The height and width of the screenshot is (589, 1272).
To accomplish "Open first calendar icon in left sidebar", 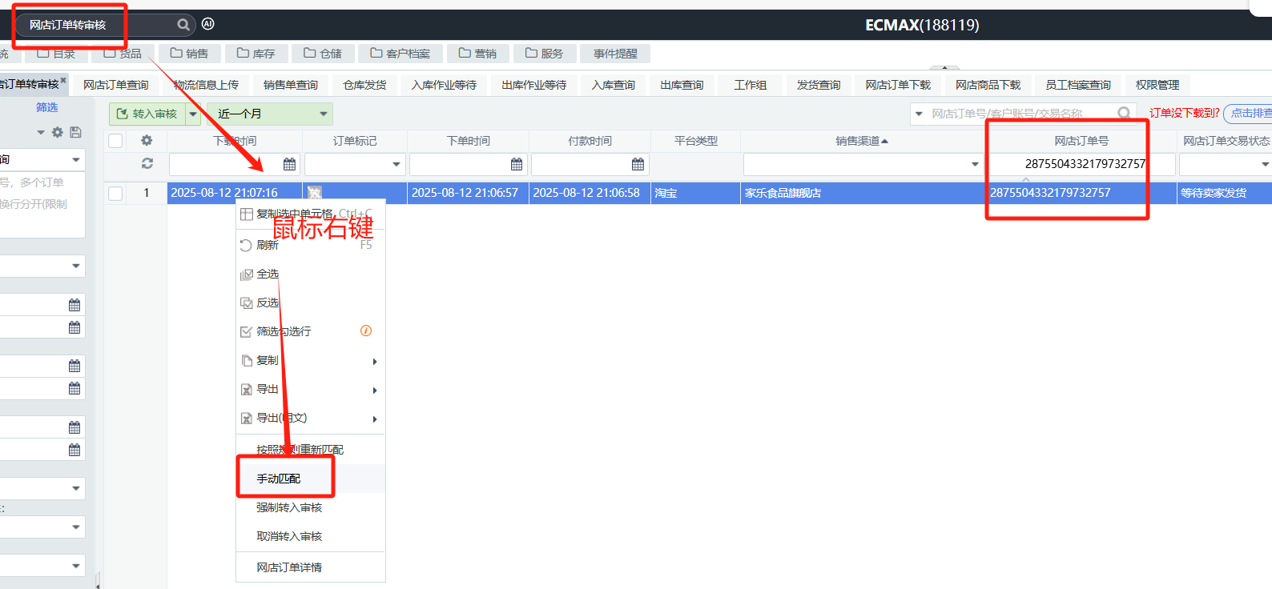I will [x=74, y=305].
